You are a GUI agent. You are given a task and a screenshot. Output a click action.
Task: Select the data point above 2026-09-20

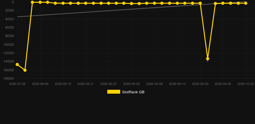pos(200,3)
